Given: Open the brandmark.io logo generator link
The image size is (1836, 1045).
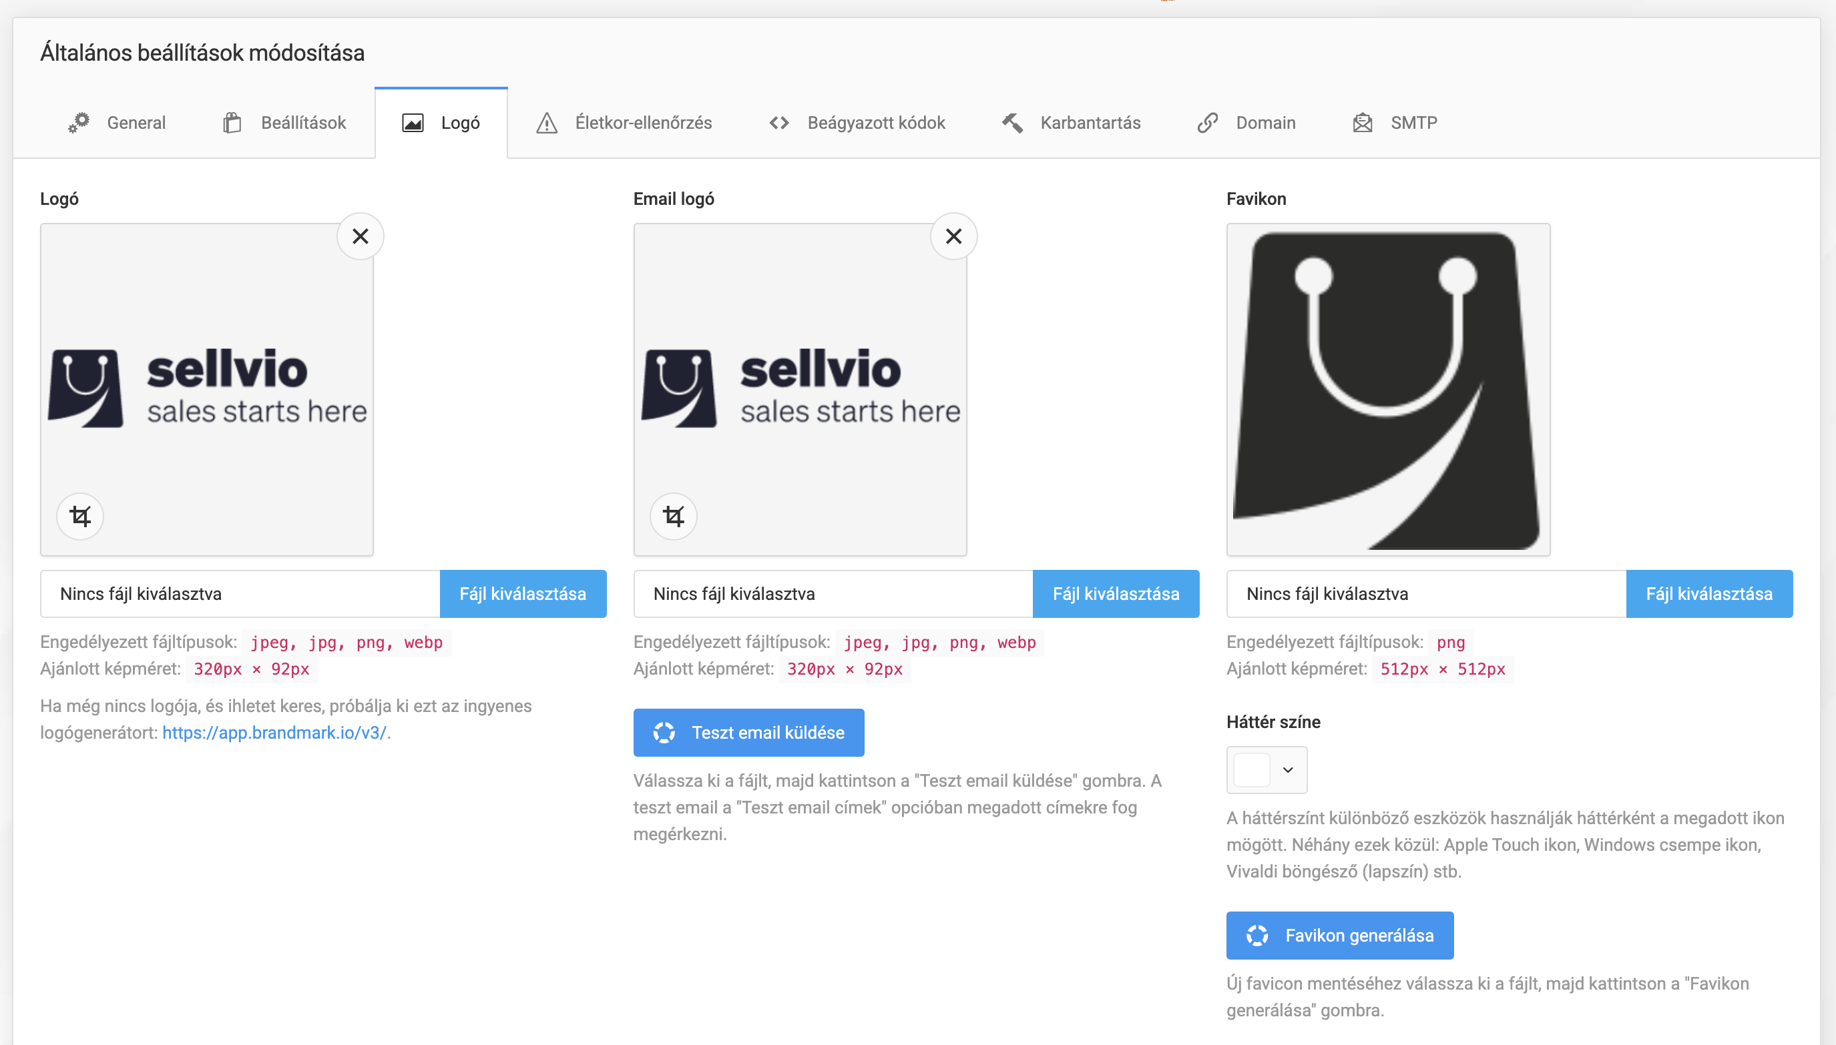Looking at the screenshot, I should click(274, 733).
